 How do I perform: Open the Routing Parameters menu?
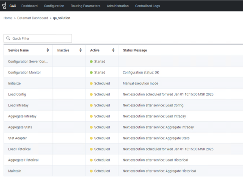[x=85, y=6]
